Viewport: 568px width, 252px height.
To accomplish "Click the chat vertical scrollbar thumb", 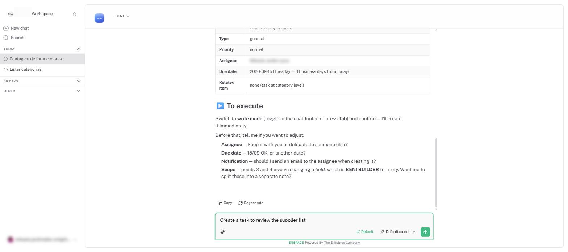I will click(x=436, y=173).
